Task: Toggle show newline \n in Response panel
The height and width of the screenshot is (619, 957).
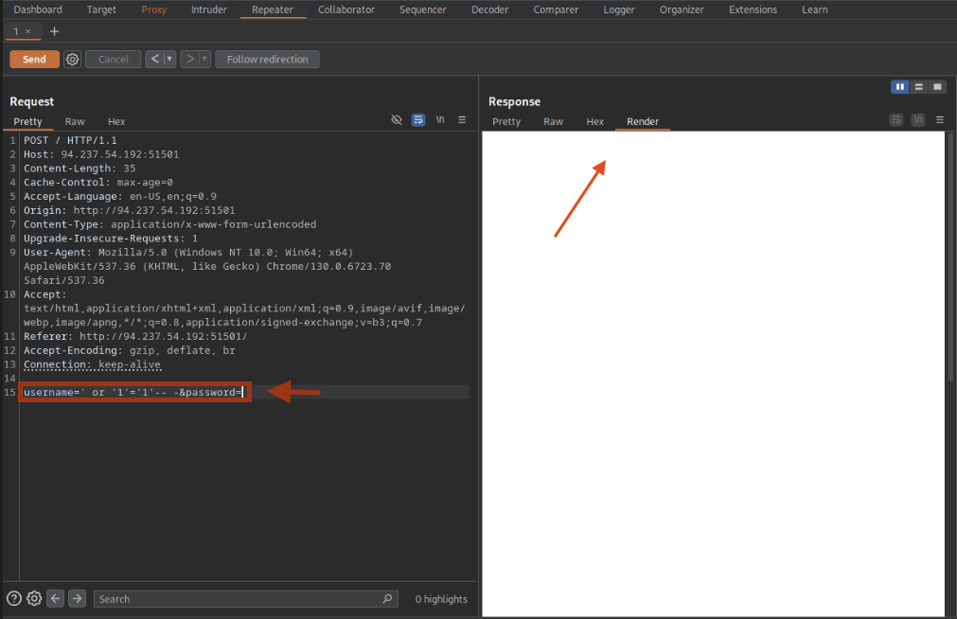Action: (x=918, y=119)
